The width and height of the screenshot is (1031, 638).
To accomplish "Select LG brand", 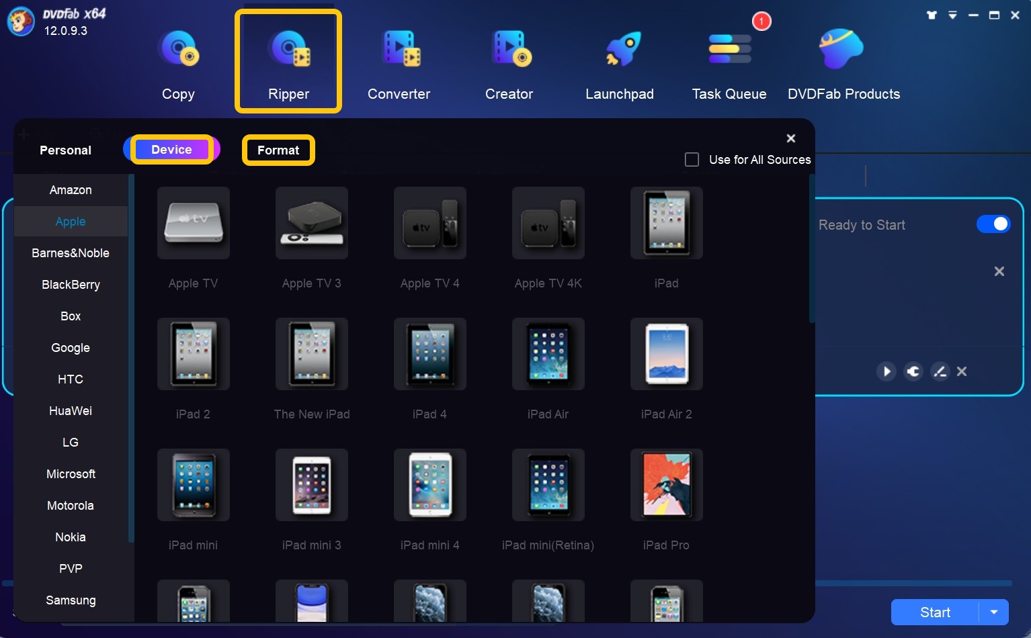I will click(x=71, y=443).
